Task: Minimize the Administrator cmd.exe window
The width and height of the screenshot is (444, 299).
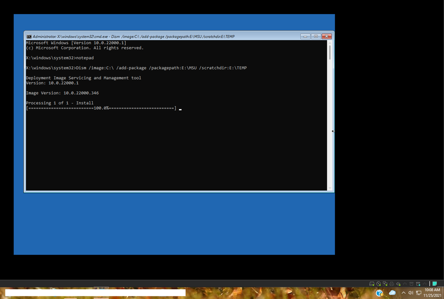Action: tap(305, 36)
